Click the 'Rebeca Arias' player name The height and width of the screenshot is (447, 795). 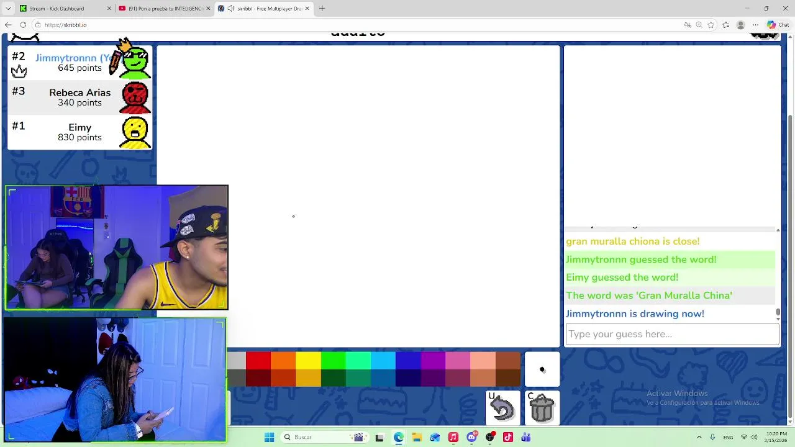click(x=79, y=93)
